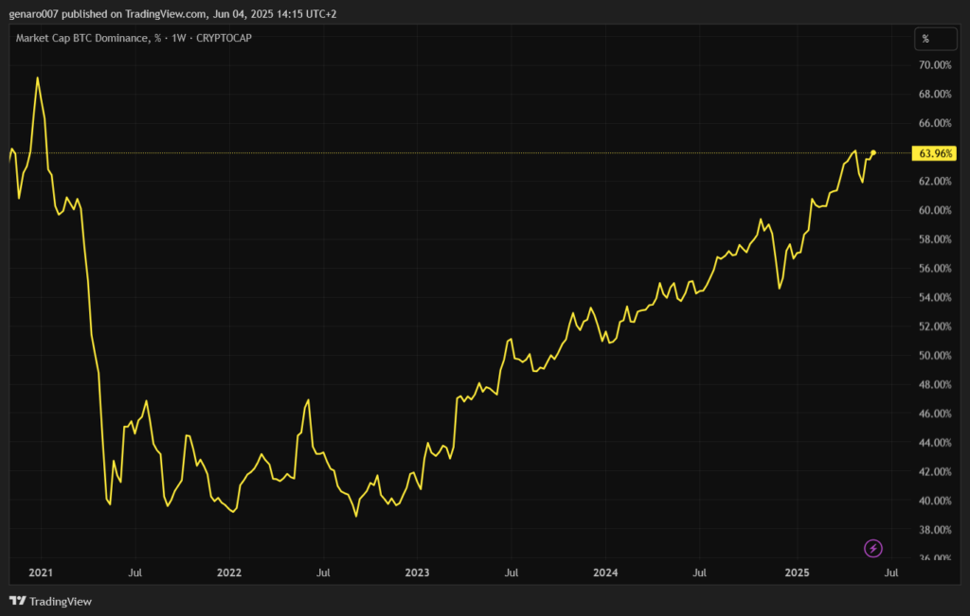Click the 60.00% price scale label
This screenshot has height=616, width=970.
(x=935, y=210)
